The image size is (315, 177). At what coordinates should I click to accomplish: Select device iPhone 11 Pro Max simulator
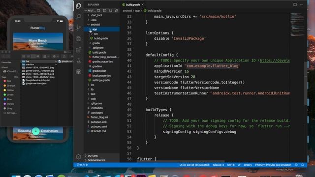tap(273, 165)
